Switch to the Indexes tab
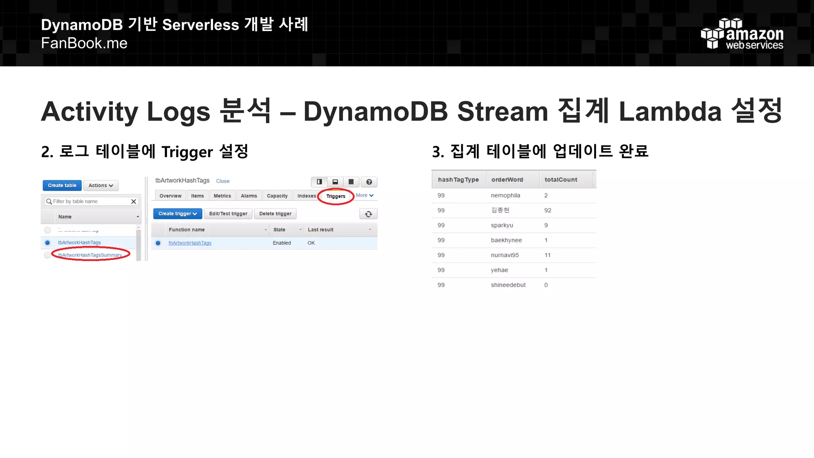Image resolution: width=814 pixels, height=458 pixels. coord(306,196)
